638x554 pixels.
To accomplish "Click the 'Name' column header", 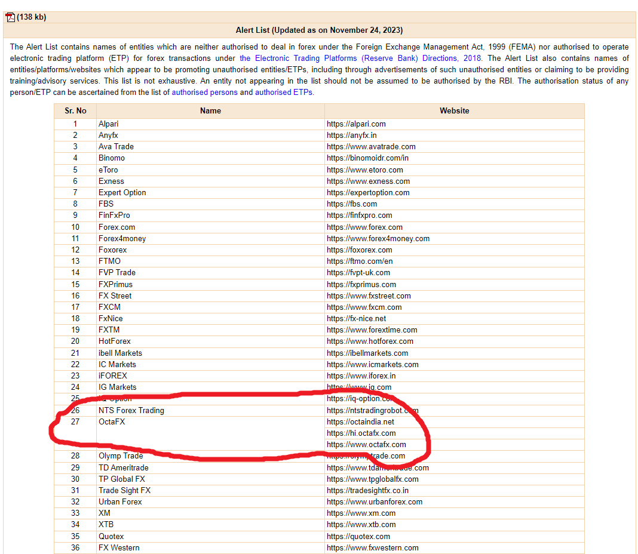I will coord(210,110).
